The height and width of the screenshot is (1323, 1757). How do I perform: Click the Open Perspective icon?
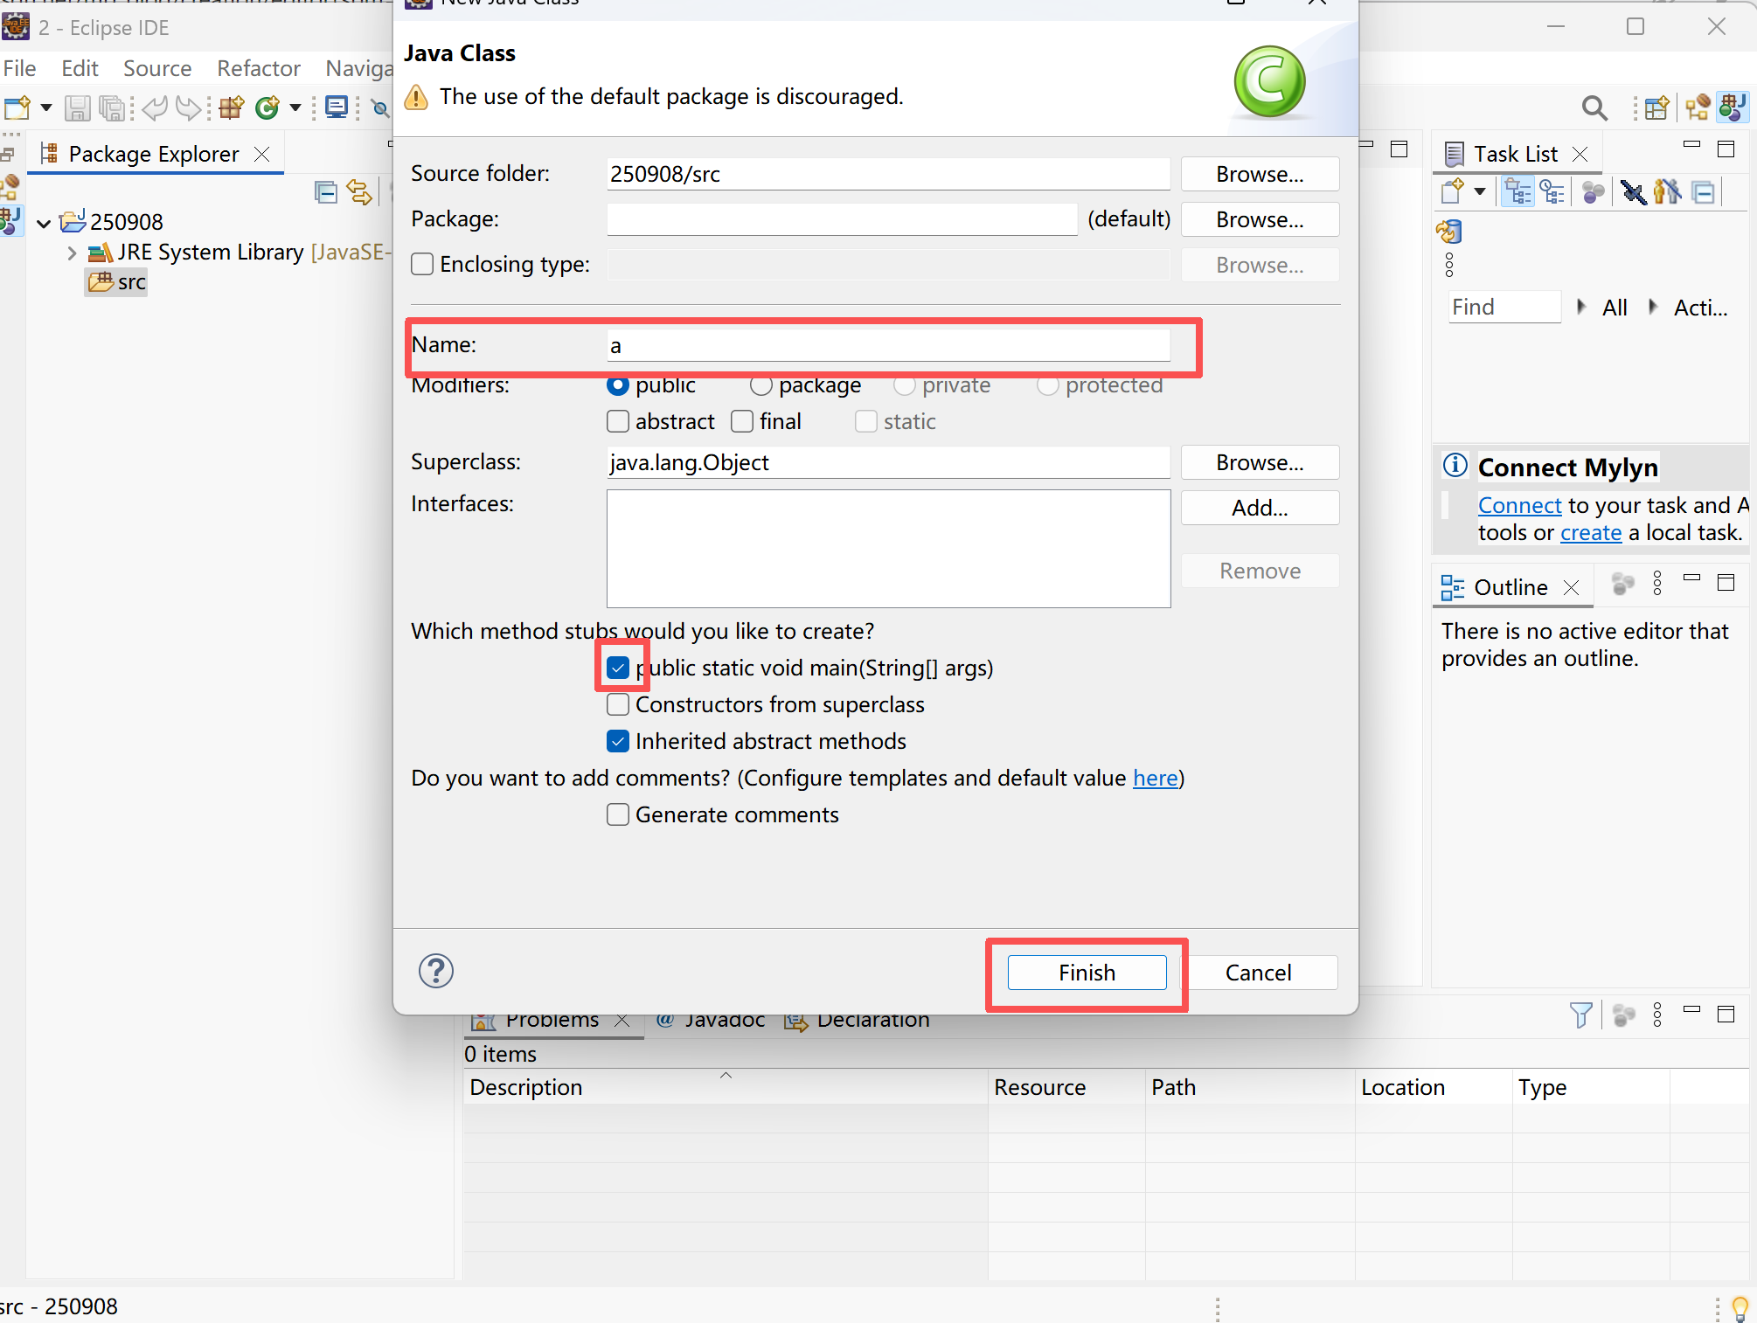(x=1656, y=107)
